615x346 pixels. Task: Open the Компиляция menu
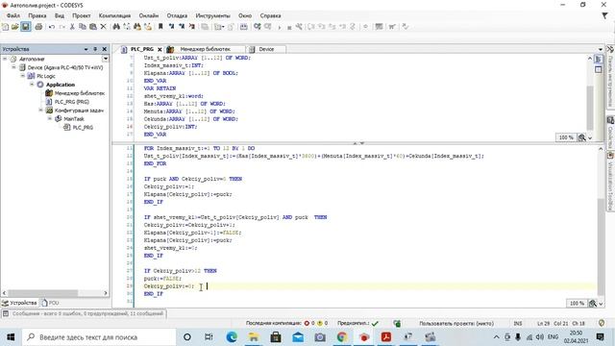pyautogui.click(x=114, y=15)
